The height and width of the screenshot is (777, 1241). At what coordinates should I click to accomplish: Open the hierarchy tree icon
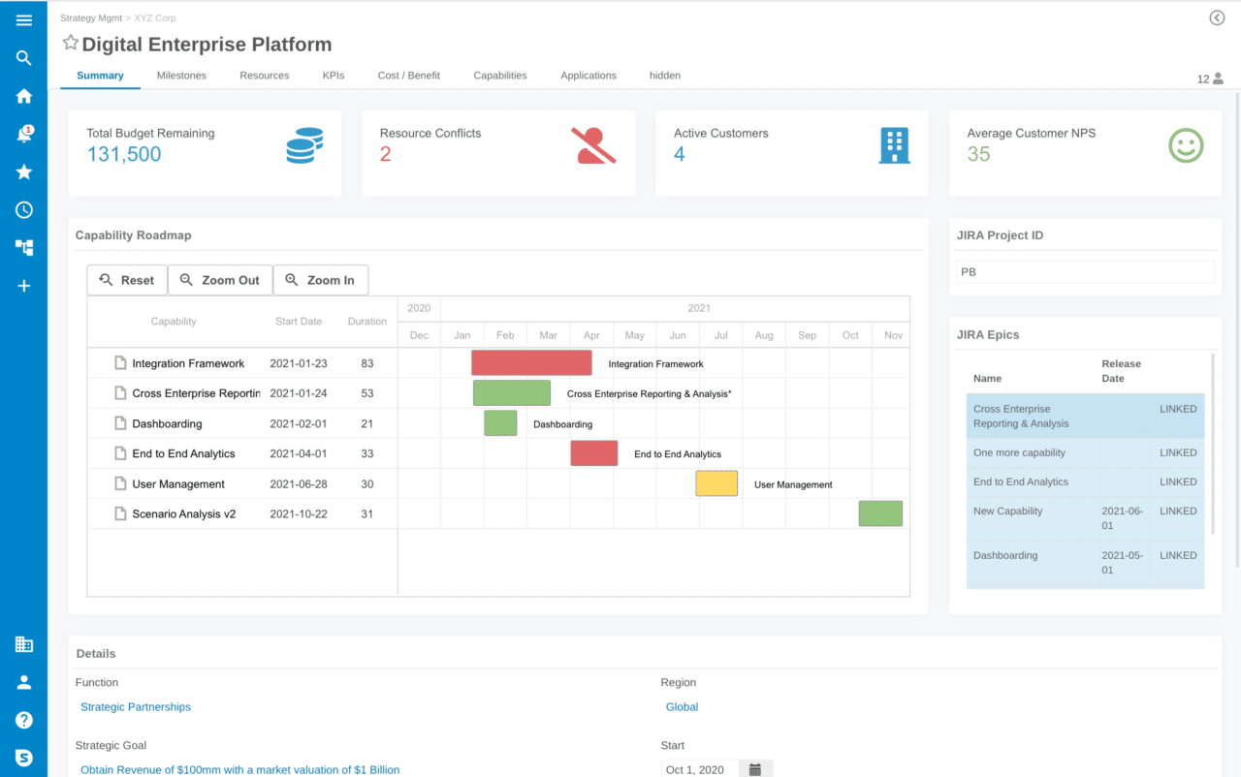(24, 248)
